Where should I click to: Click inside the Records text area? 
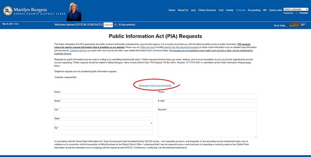tap(207, 124)
